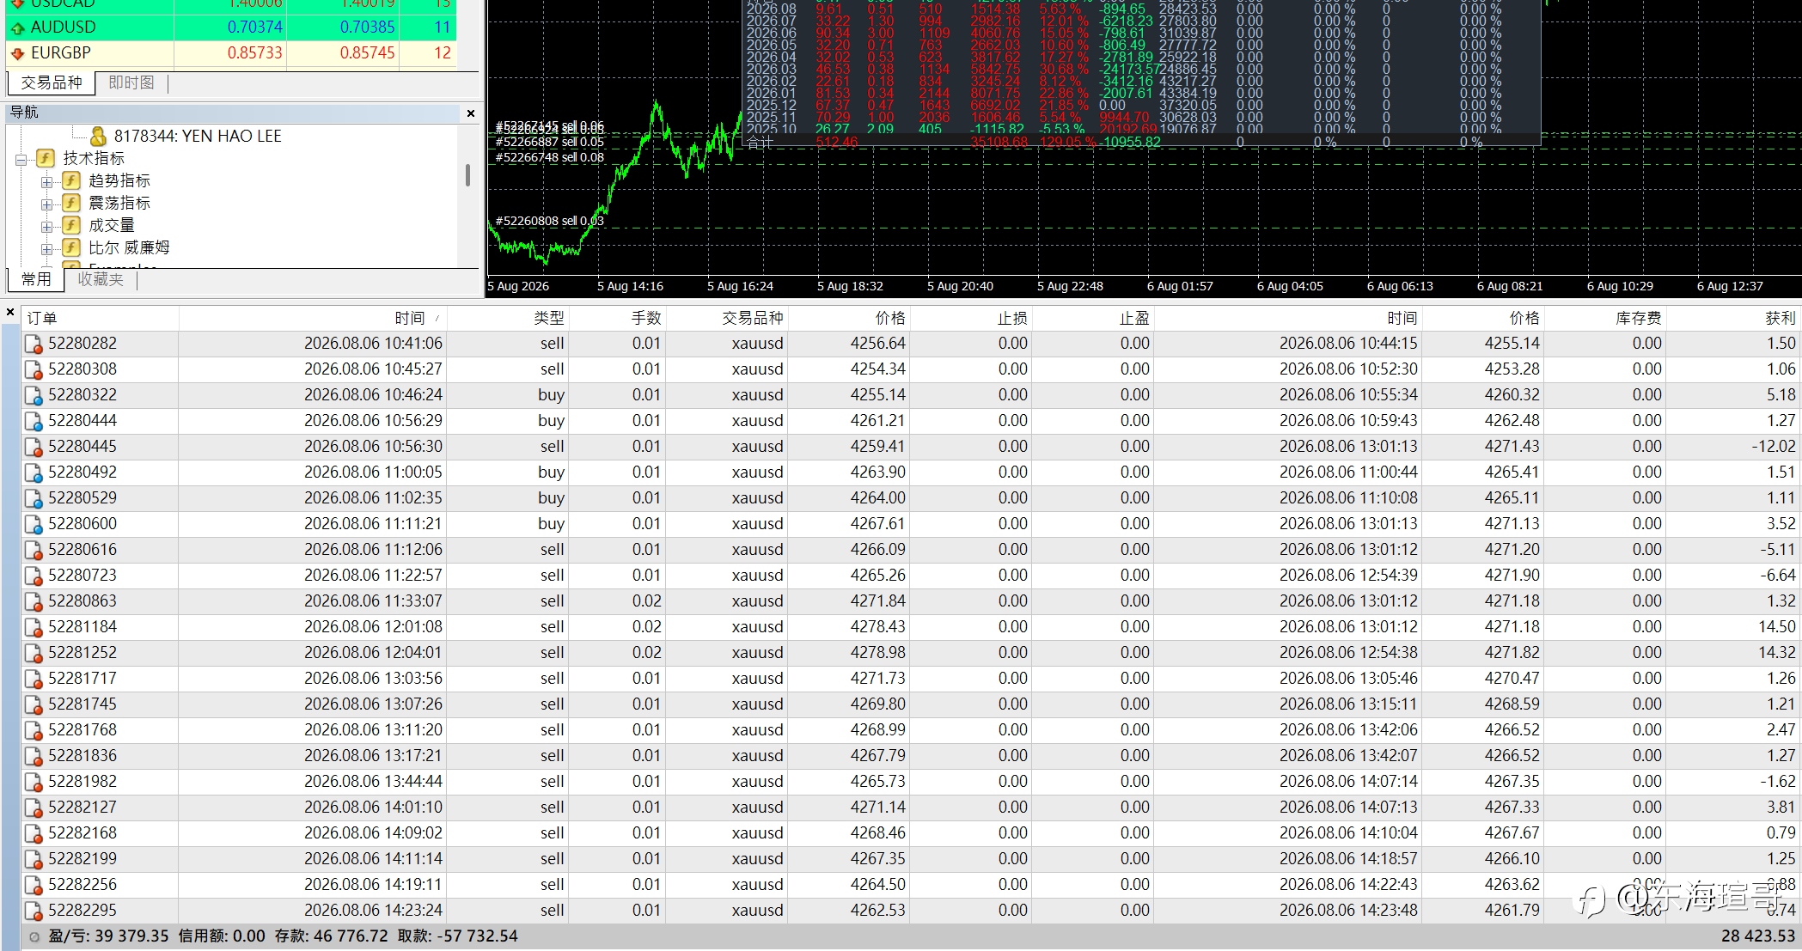Sort by the 止损 column header
1802x951 pixels.
970,318
